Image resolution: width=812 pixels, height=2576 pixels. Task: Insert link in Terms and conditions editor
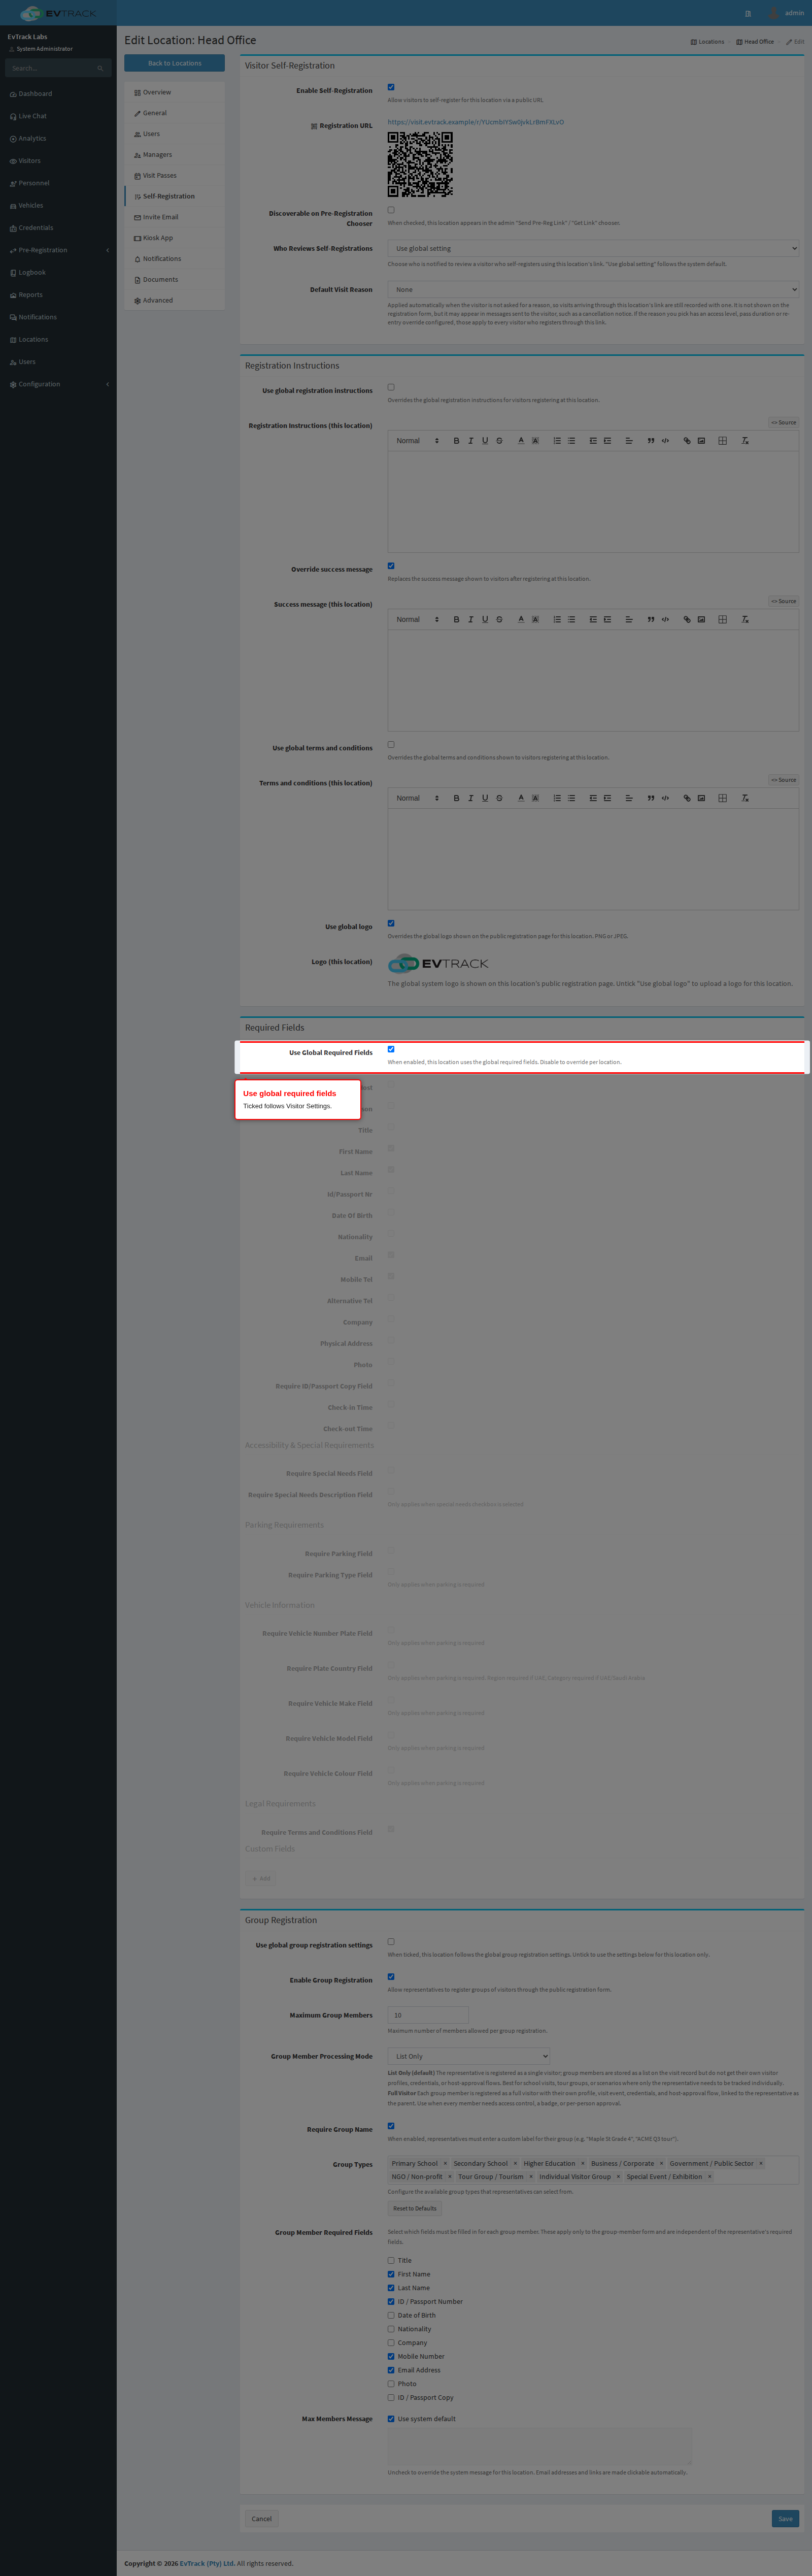pyautogui.click(x=687, y=799)
